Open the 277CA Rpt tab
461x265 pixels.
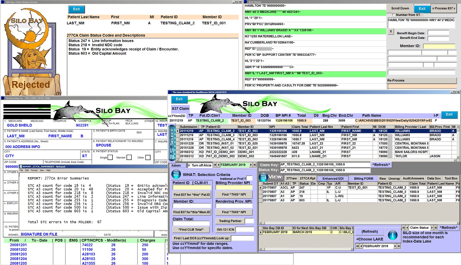click(308, 179)
